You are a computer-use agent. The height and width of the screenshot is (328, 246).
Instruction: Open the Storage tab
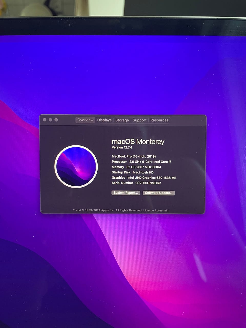[122, 120]
